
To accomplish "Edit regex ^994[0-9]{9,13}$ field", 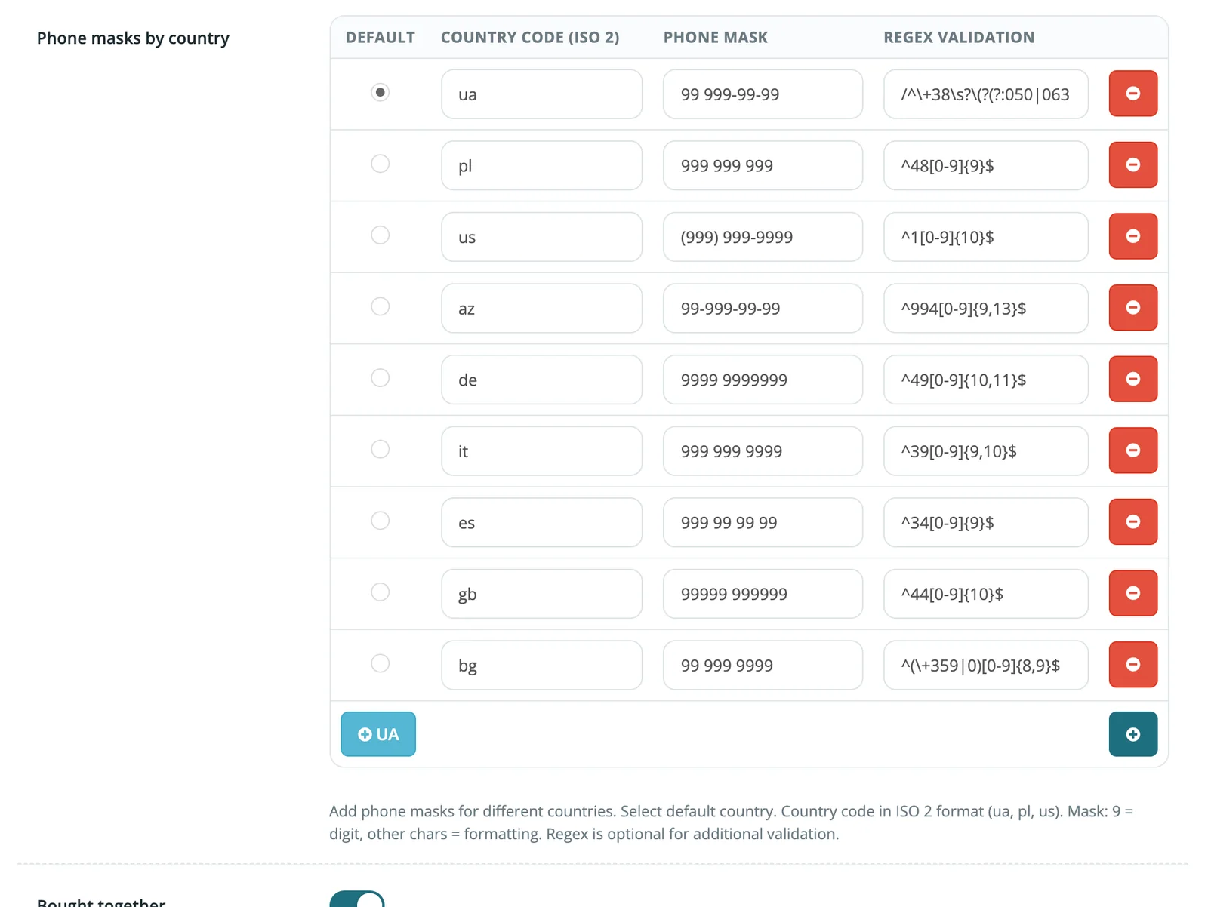I will click(986, 308).
